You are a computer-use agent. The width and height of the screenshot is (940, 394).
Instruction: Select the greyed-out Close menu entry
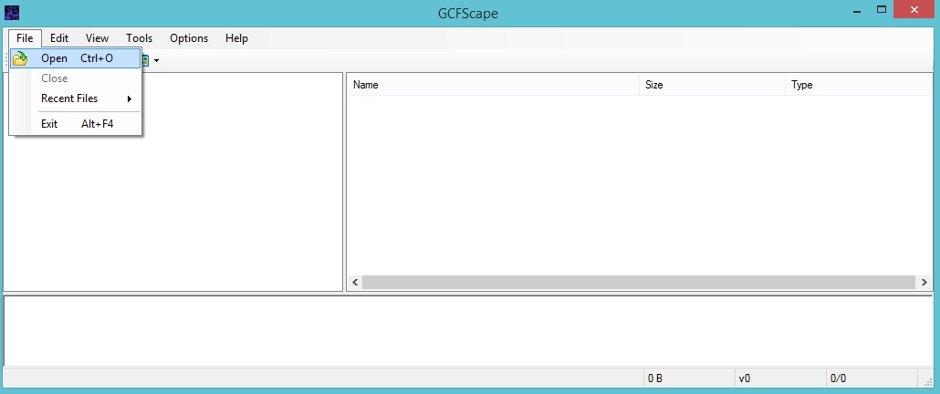coord(76,78)
